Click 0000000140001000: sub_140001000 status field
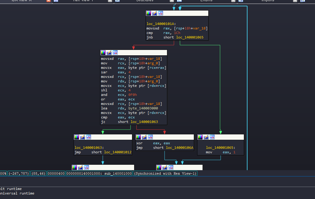The height and width of the screenshot is (199, 315). pyautogui.click(x=99, y=173)
